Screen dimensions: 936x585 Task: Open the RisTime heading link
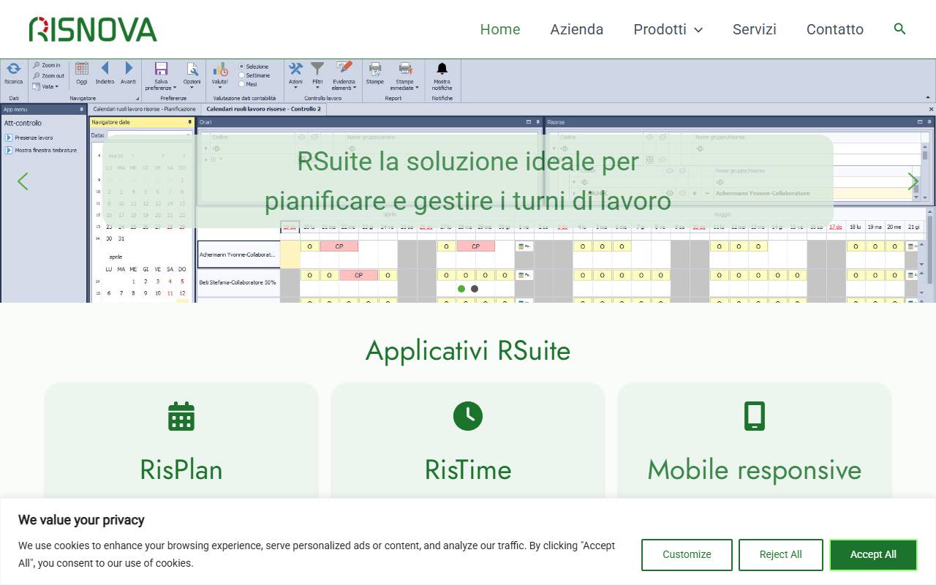pyautogui.click(x=468, y=469)
